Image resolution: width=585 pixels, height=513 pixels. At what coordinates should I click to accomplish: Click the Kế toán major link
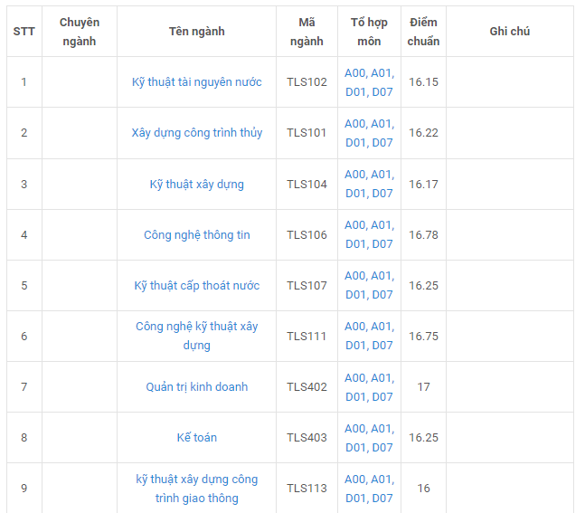pos(196,438)
